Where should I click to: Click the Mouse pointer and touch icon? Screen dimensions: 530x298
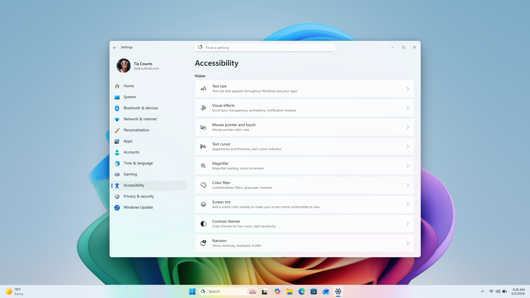[x=203, y=127]
